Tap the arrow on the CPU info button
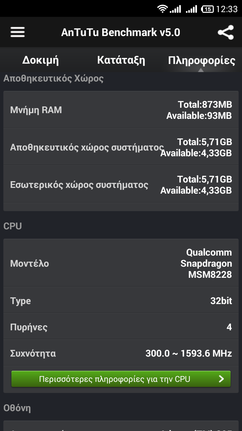The width and height of the screenshot is (242, 431). pyautogui.click(x=221, y=379)
